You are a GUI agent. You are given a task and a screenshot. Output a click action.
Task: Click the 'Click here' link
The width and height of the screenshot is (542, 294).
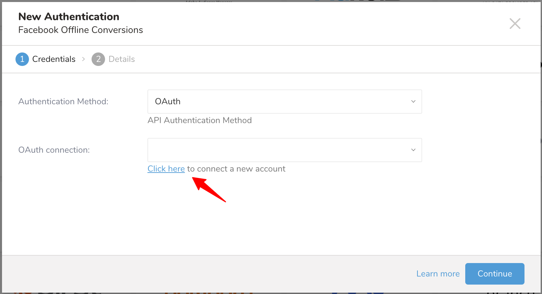pyautogui.click(x=166, y=169)
